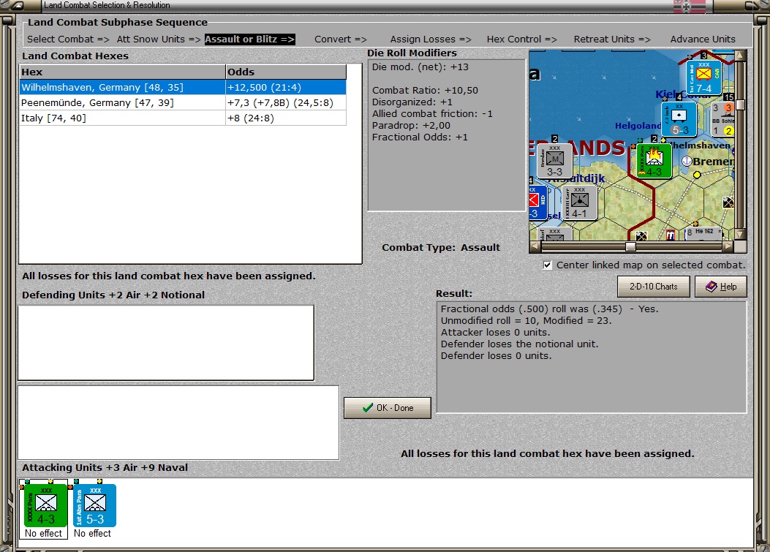Click the blue 5-3 naval counter near Helgoland
Screen dimensions: 770x552
tap(679, 119)
